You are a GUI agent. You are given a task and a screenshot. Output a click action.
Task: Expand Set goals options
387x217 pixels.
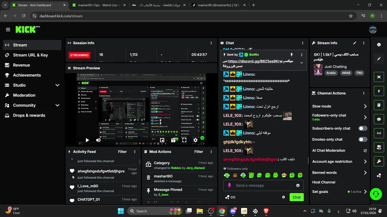point(365,192)
